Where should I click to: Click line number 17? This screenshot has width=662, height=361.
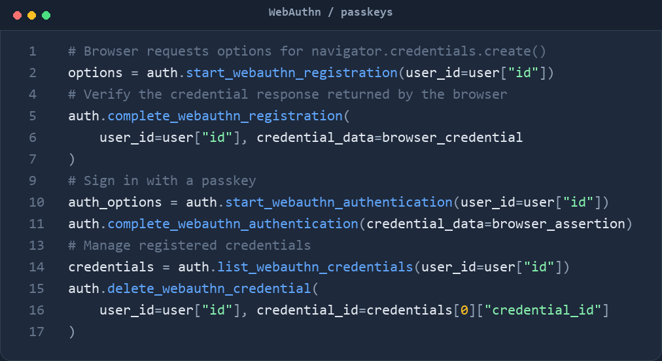click(x=37, y=332)
